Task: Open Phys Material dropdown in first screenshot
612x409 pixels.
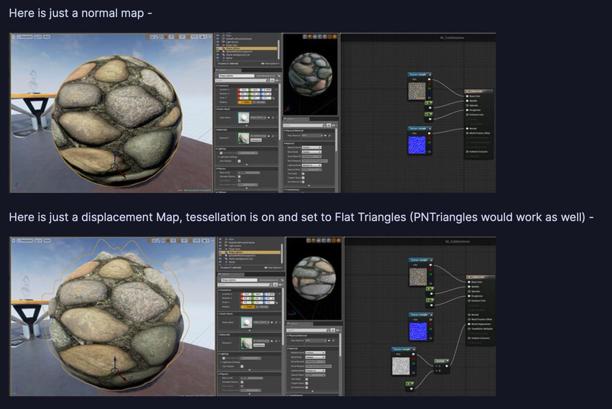Action: tap(312, 136)
